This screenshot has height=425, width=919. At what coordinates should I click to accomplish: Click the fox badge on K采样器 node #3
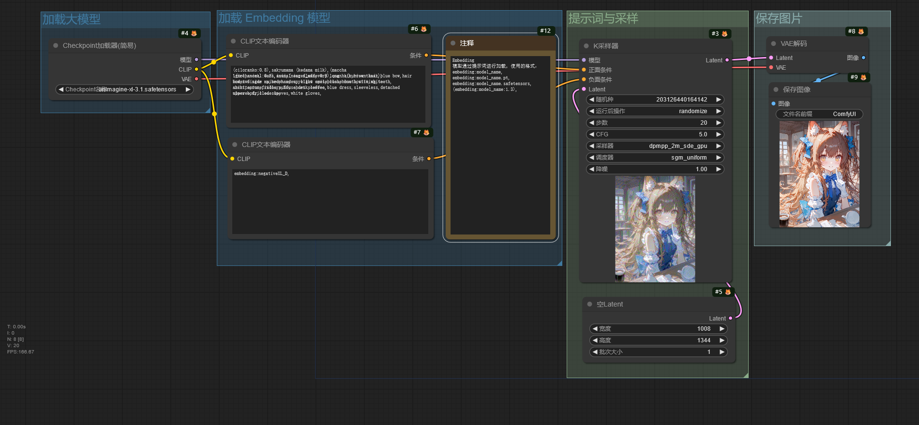click(724, 34)
